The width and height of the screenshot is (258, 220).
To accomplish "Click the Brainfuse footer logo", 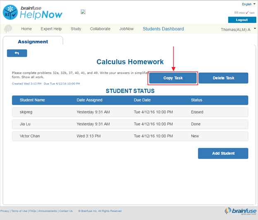I will (x=239, y=211).
